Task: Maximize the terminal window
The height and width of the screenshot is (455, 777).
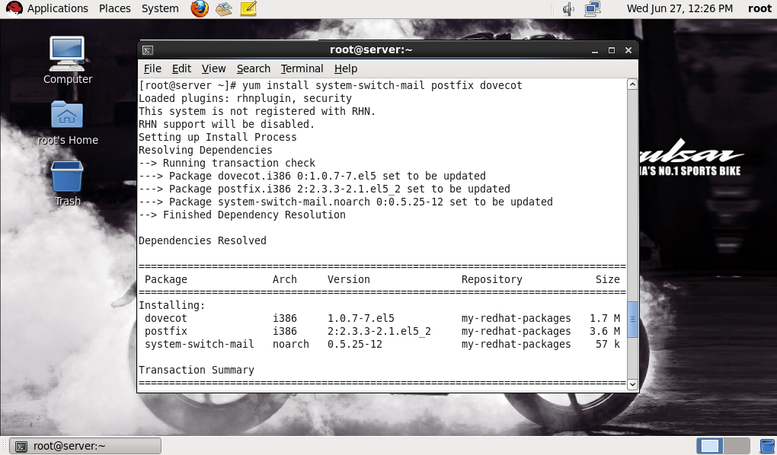Action: [612, 50]
